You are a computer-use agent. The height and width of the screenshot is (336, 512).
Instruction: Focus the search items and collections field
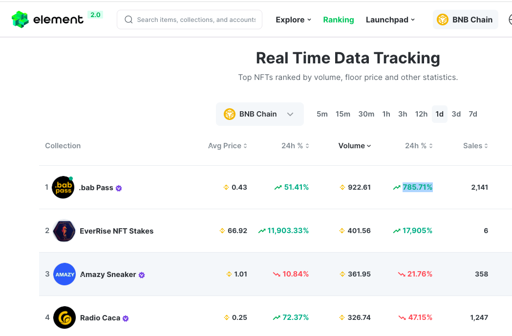pos(190,20)
